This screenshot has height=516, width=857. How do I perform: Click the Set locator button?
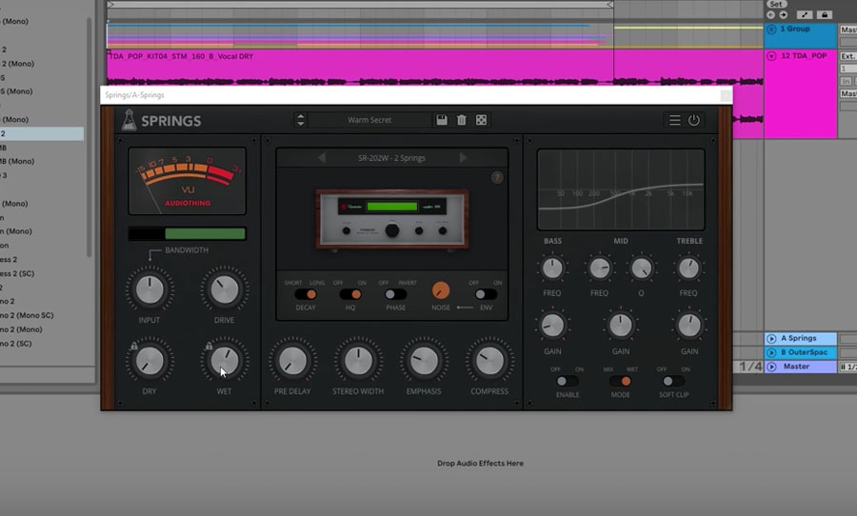tap(776, 4)
